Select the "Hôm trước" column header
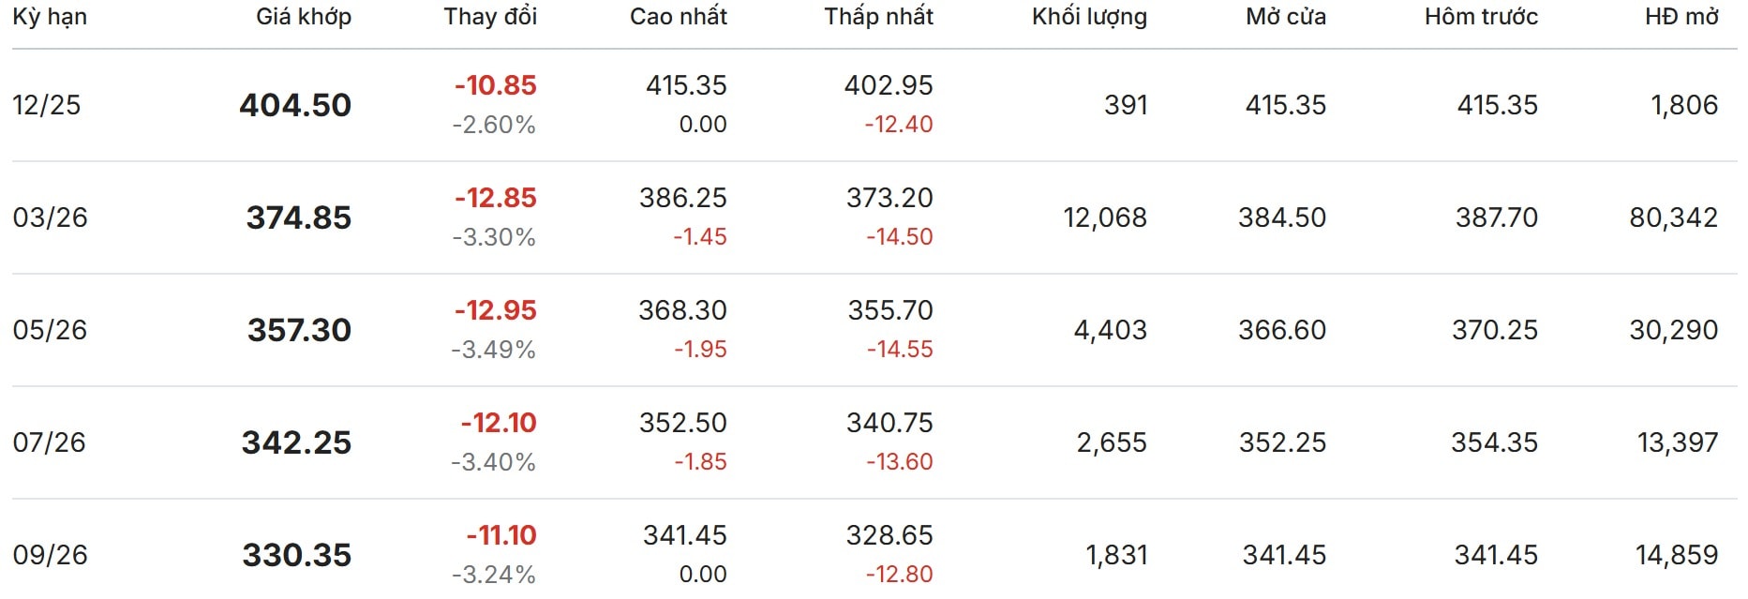 [x=1481, y=17]
